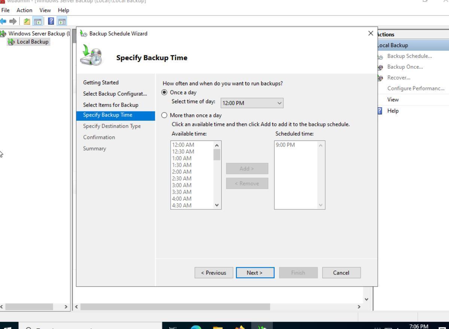Screen dimensions: 449x329
Task: Select Windows Server Backup root node icon
Action: coord(3,34)
